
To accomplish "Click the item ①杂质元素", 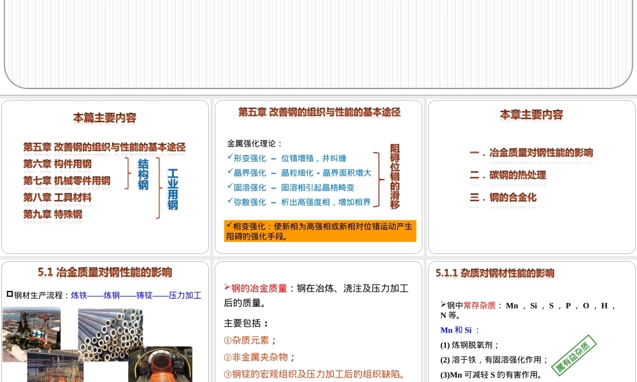I will (250, 340).
